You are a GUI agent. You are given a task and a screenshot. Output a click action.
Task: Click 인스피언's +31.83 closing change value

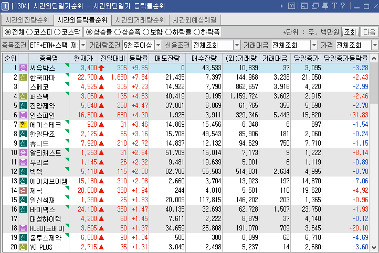click(x=359, y=115)
